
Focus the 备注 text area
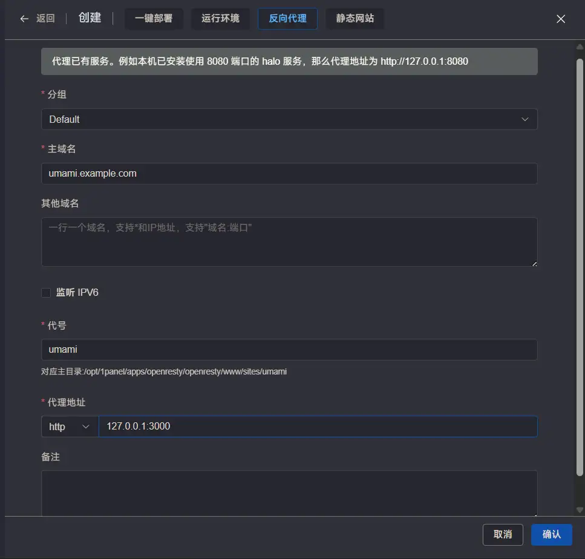tap(289, 492)
